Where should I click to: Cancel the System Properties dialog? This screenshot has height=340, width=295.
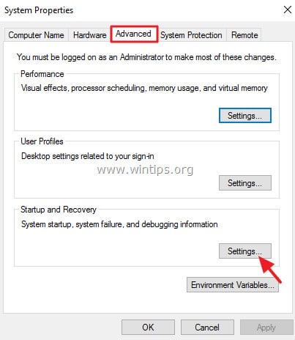(x=207, y=328)
